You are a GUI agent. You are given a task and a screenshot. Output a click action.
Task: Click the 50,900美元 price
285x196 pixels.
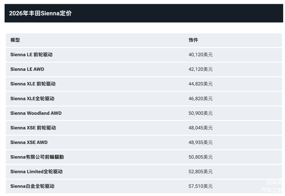click(200, 113)
